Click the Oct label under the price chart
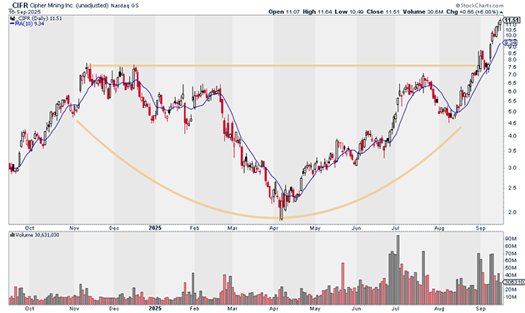Image resolution: width=525 pixels, height=313 pixels. tap(30, 228)
